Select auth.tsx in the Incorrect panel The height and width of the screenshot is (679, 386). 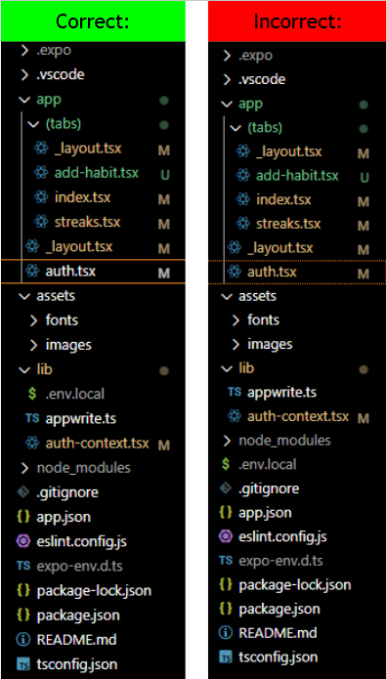coord(297,272)
